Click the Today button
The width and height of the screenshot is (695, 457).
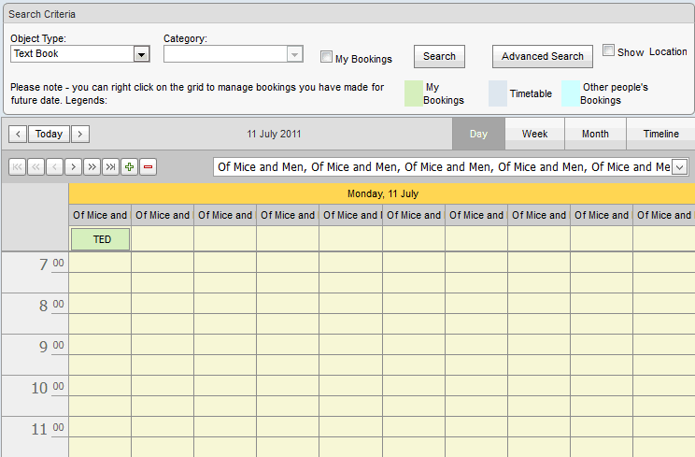pyautogui.click(x=49, y=134)
